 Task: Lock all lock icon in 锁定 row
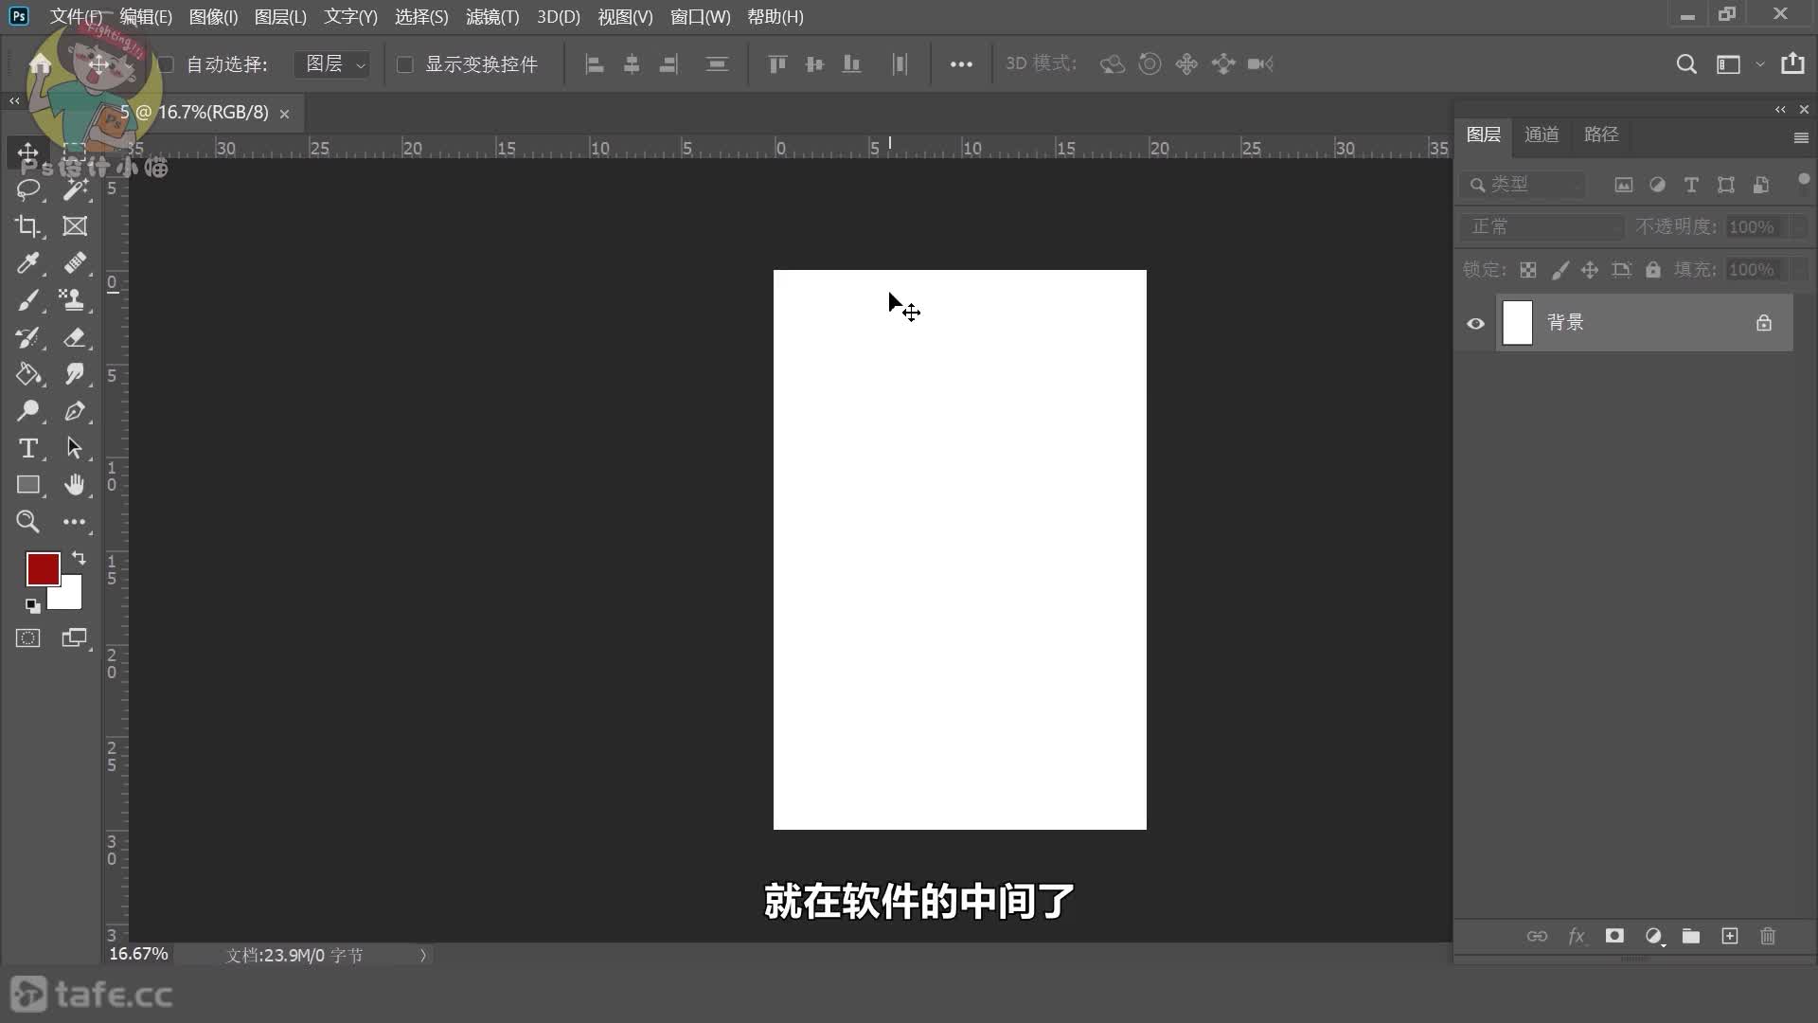[x=1653, y=270]
